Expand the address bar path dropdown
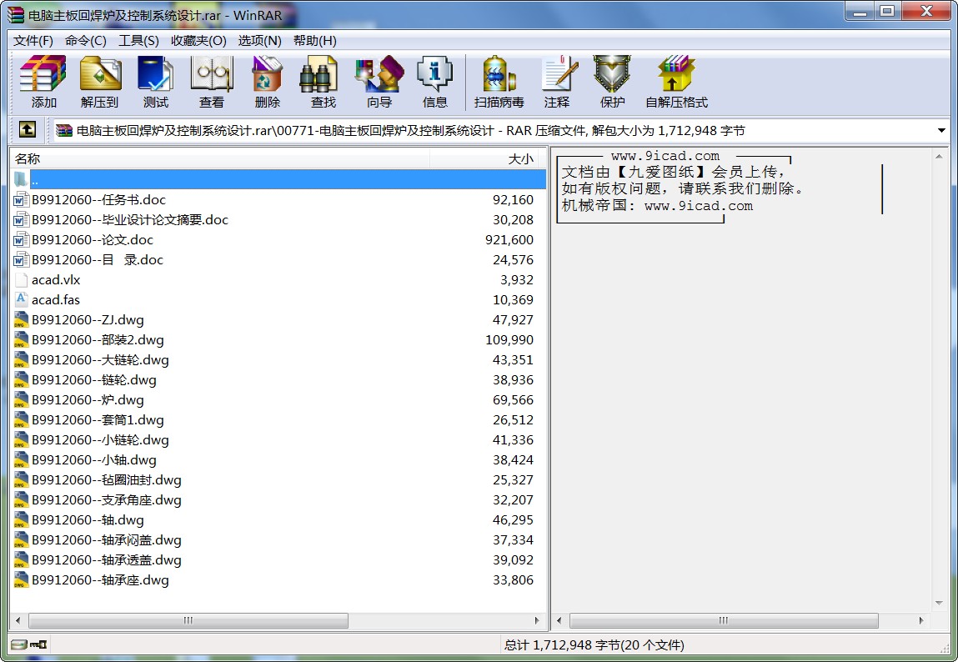 (x=940, y=130)
